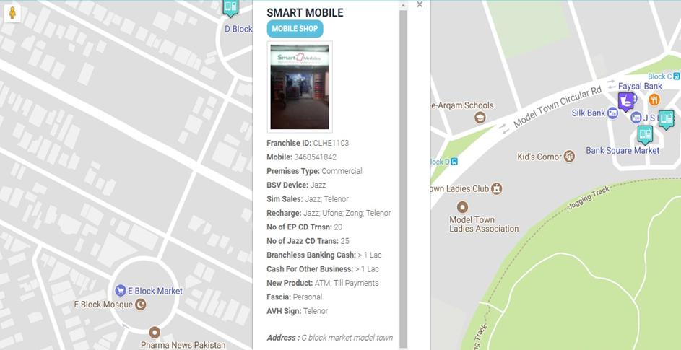The image size is (681, 350).
Task: Click the MOBILE SHOP category badge
Action: pos(295,29)
